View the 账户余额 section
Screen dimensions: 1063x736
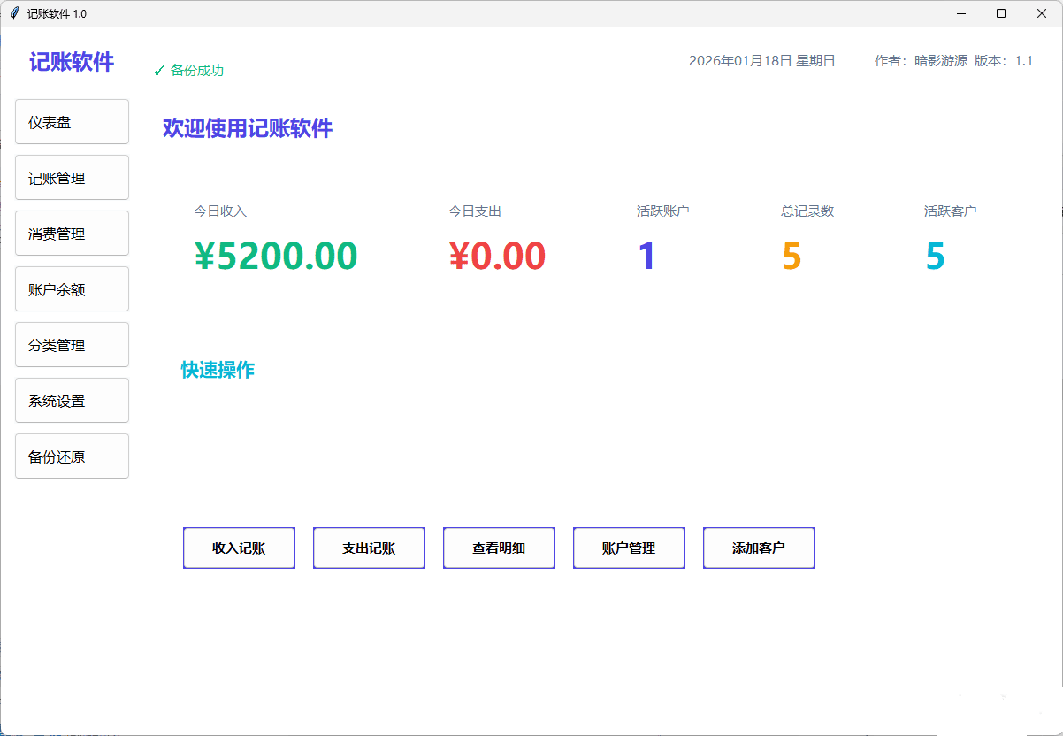pyautogui.click(x=72, y=288)
